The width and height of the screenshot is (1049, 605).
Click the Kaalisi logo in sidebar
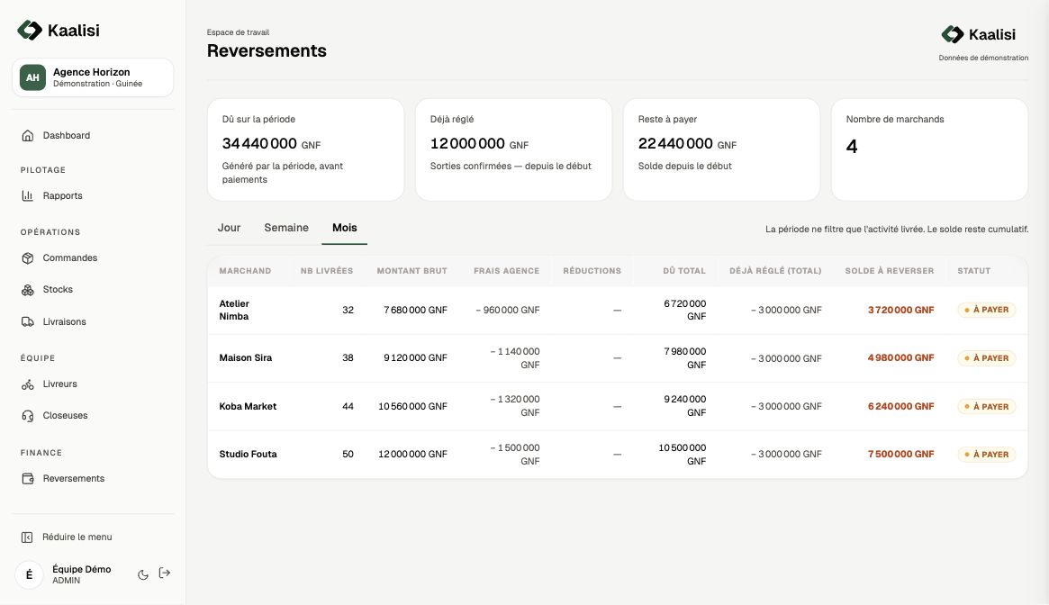[59, 30]
